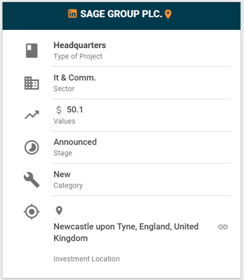
Task: Click the Type of Project label
Action: [x=78, y=56]
